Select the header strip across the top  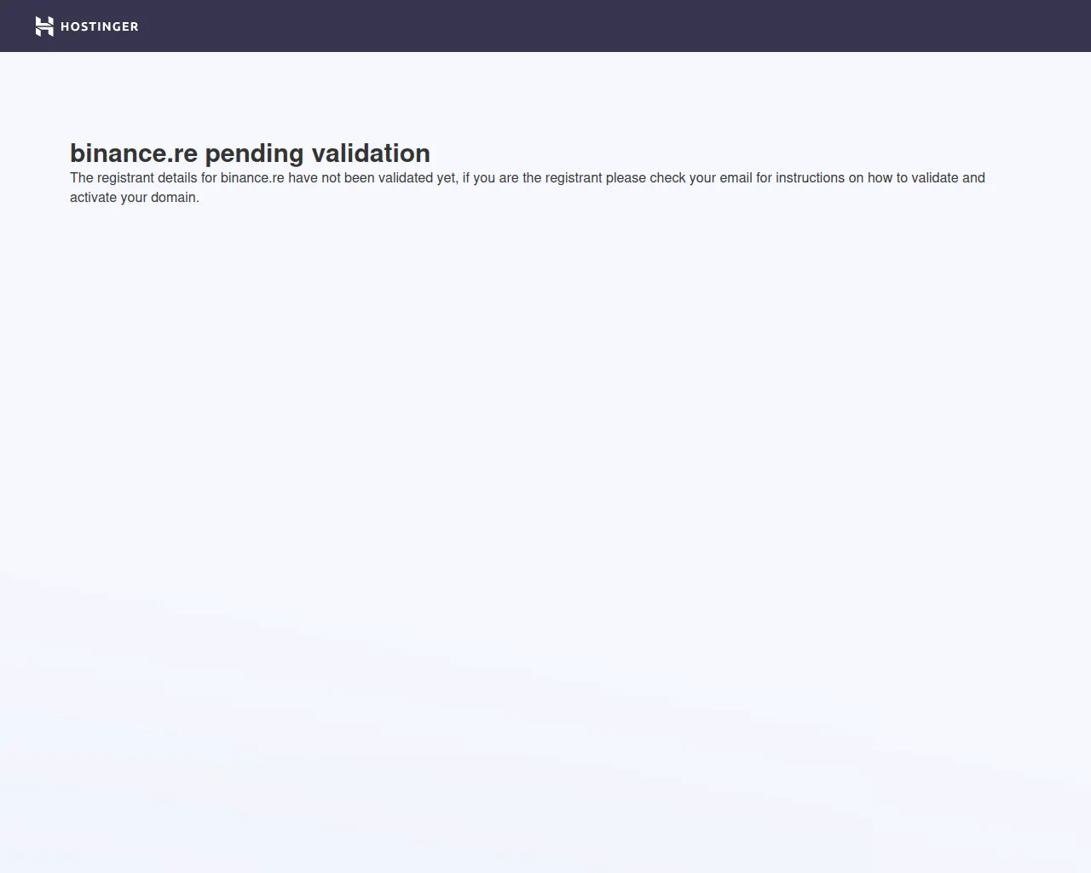click(545, 26)
